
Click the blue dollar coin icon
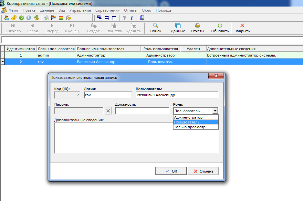point(29,18)
